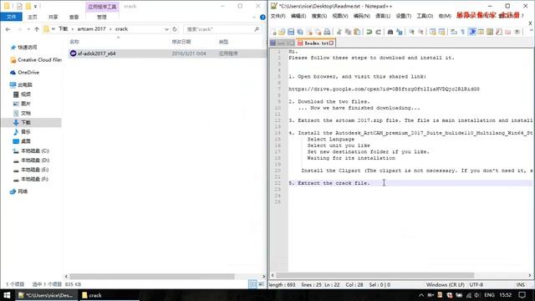
Task: Select the 主页 ribbon tab in Explorer
Action: [33, 17]
